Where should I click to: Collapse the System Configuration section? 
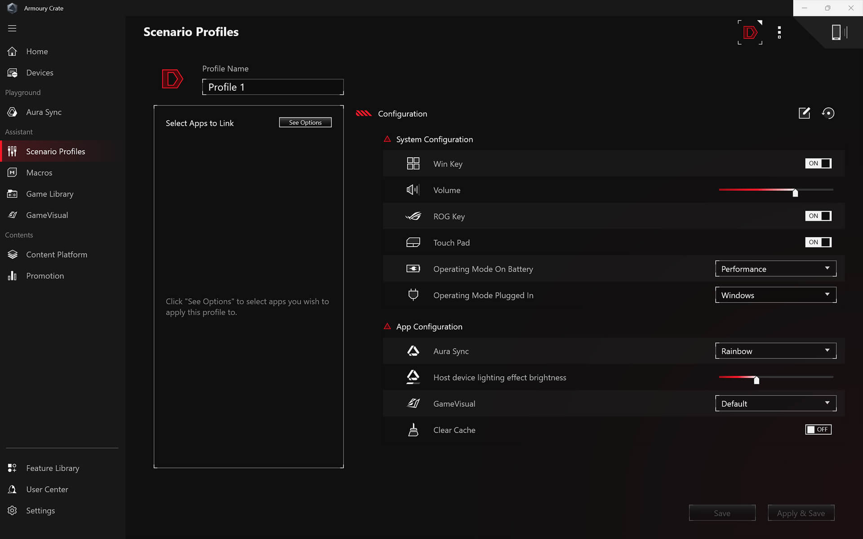[x=387, y=139]
